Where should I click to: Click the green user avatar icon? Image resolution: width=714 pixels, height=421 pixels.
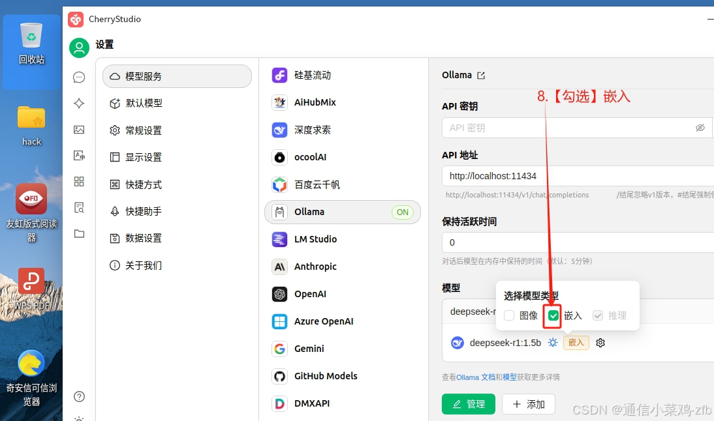pos(79,48)
